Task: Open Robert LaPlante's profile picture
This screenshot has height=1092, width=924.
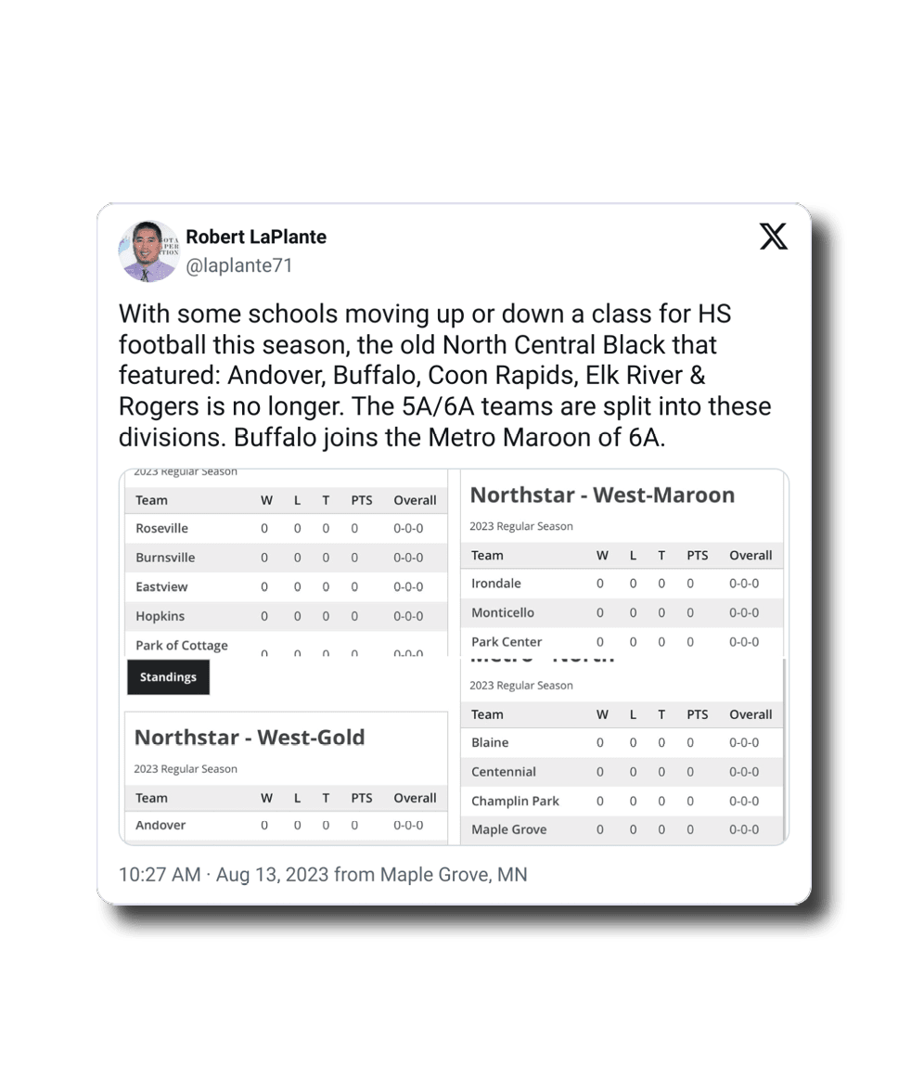Action: click(148, 251)
